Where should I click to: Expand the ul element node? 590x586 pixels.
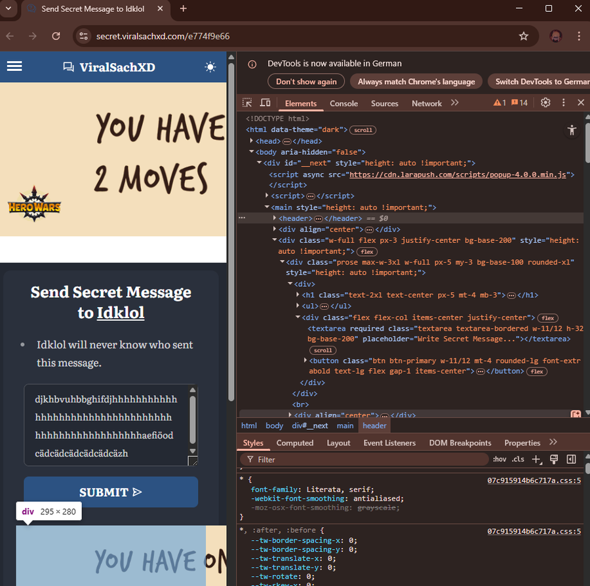pos(298,306)
